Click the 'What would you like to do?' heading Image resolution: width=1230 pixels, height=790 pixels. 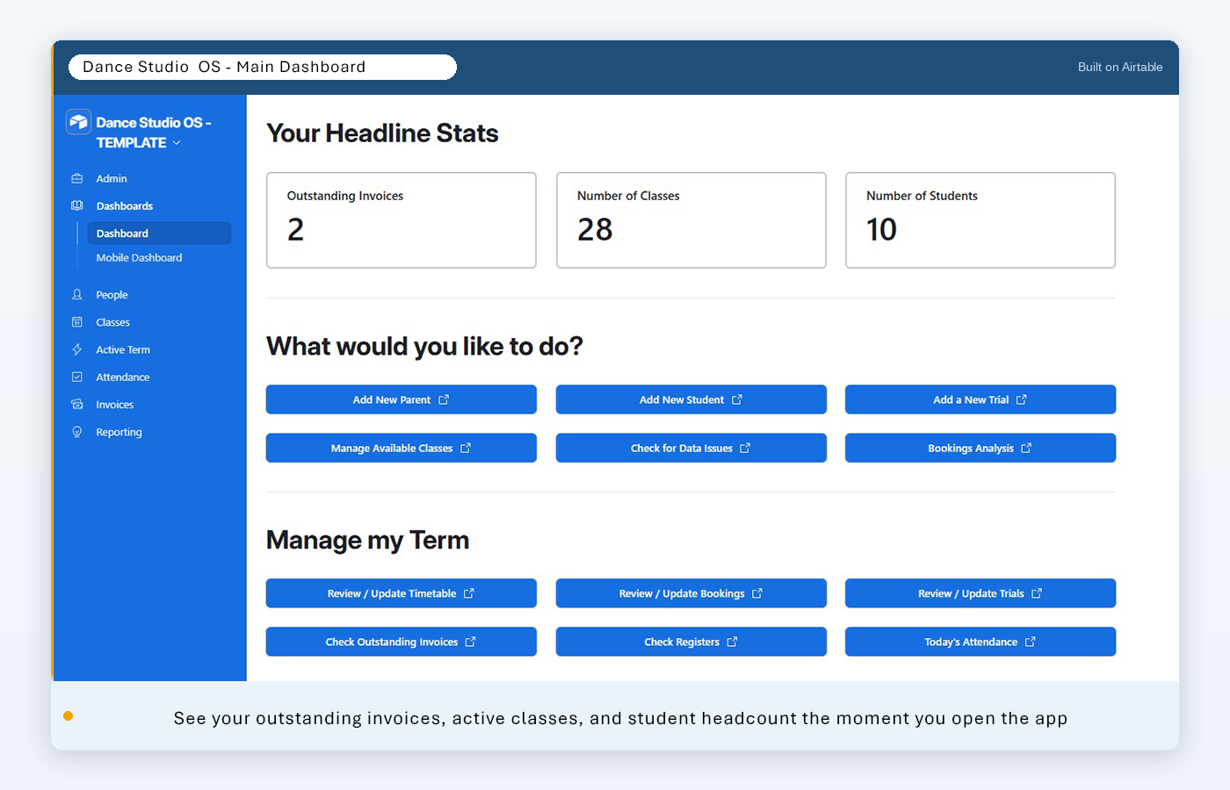pyautogui.click(x=424, y=347)
